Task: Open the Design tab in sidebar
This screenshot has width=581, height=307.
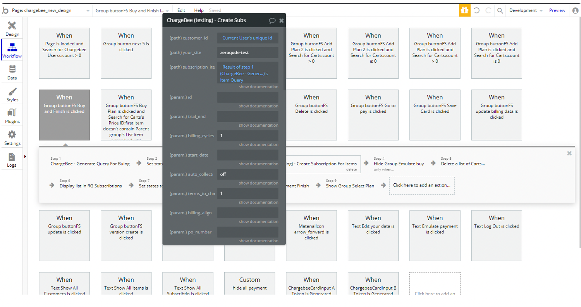Action: point(12,29)
